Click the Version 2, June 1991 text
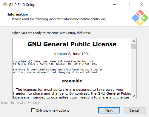 [72, 54]
